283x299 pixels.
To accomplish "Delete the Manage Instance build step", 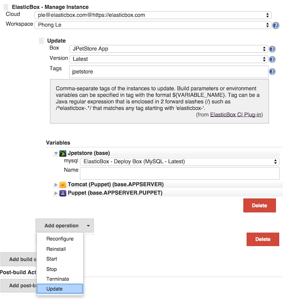I will point(263,239).
